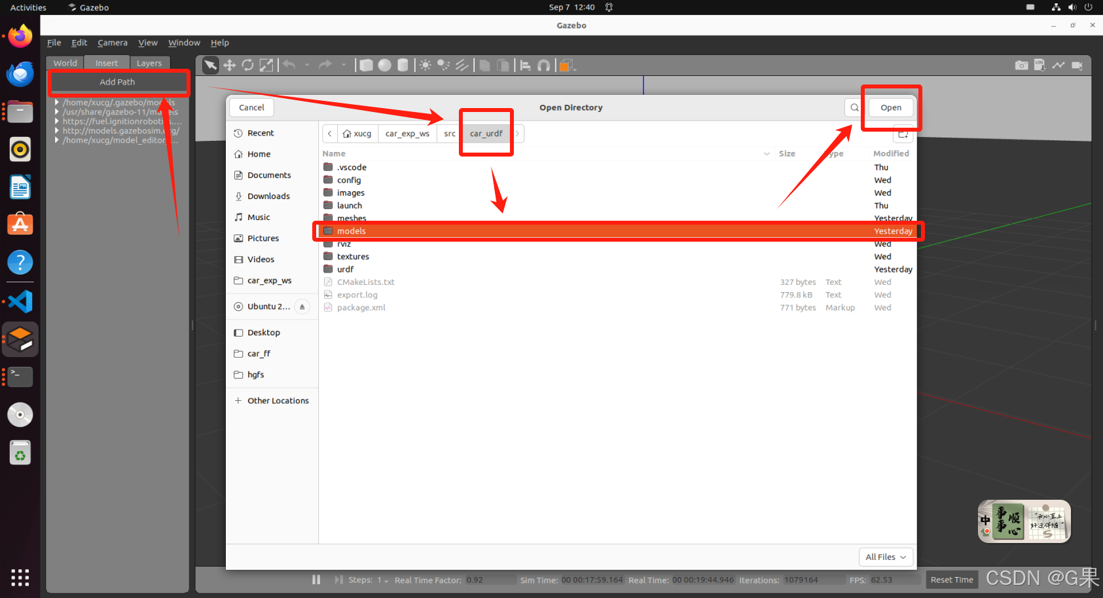
Task: Open the File menu
Action: pos(54,43)
